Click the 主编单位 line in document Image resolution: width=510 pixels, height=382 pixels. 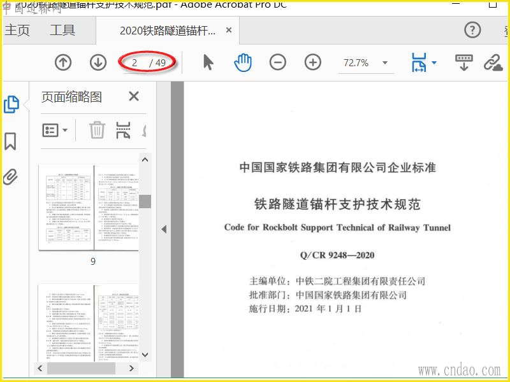coord(337,281)
